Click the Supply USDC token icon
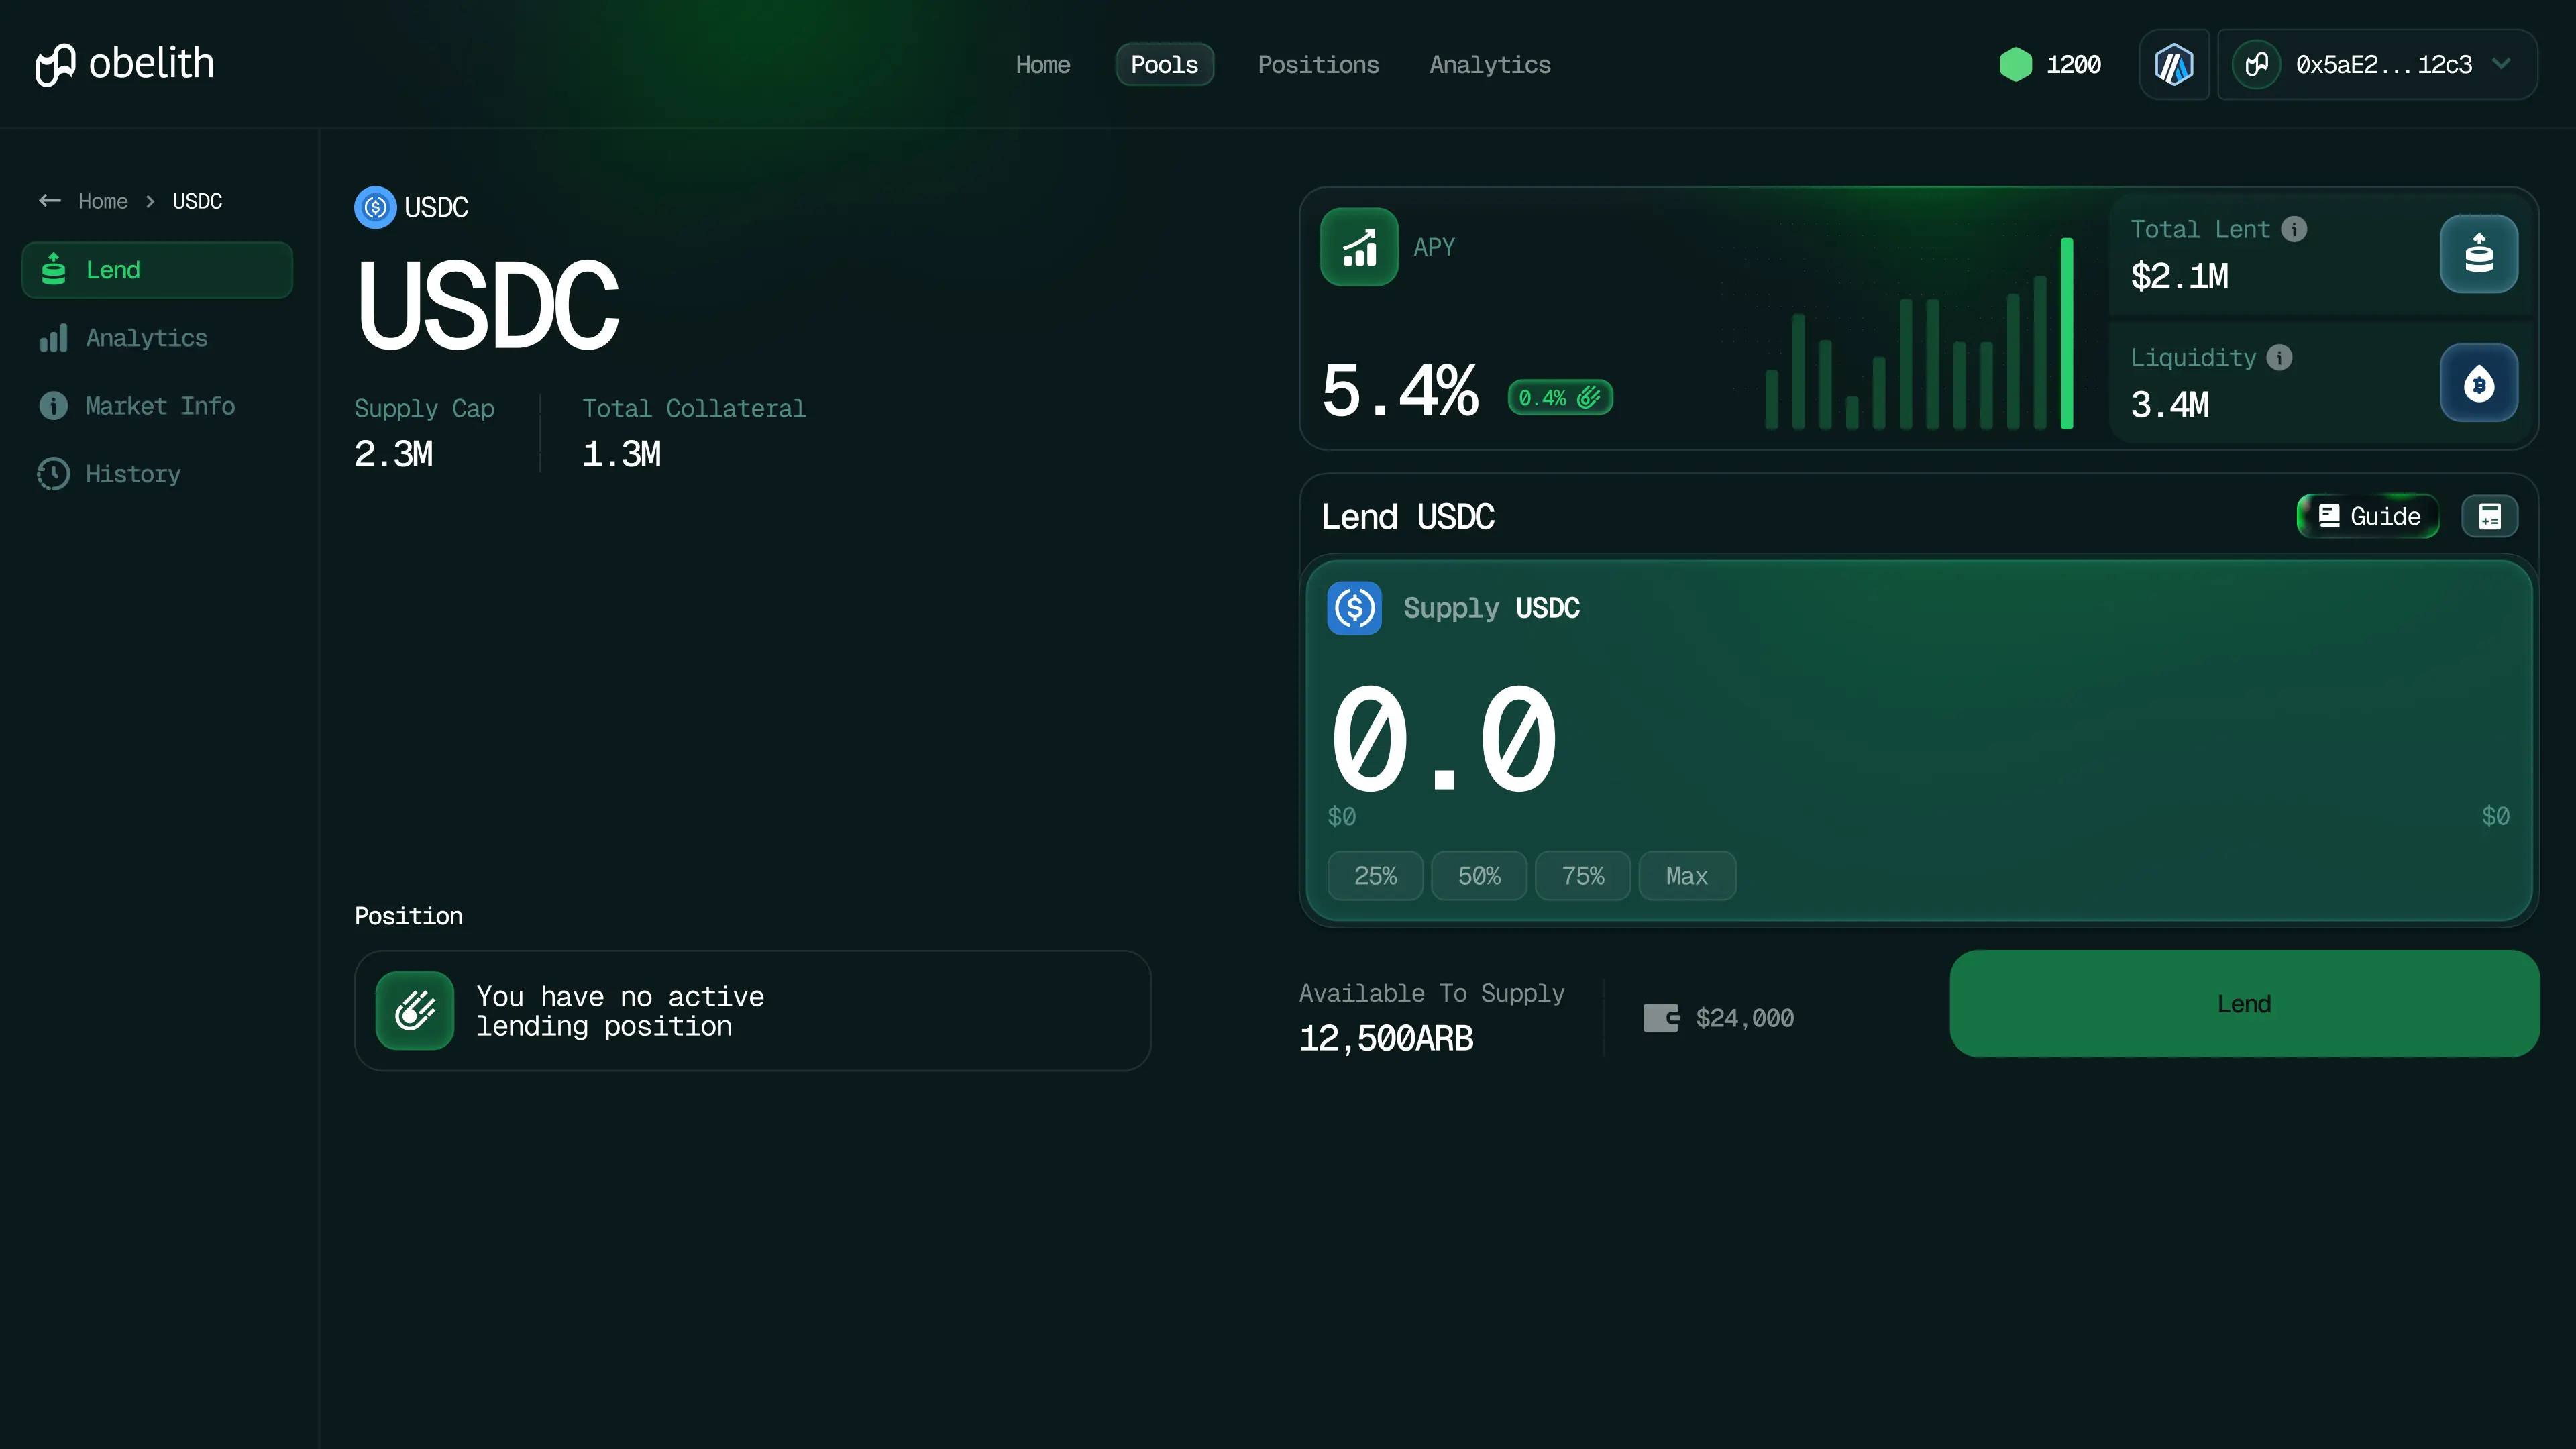This screenshot has width=2576, height=1449. (1354, 608)
